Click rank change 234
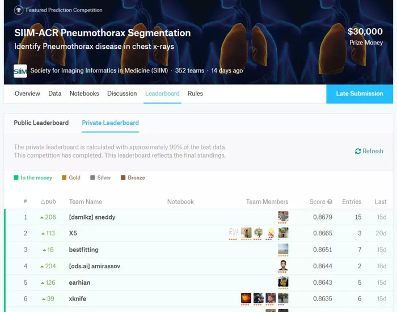397x312 pixels. 48,266
